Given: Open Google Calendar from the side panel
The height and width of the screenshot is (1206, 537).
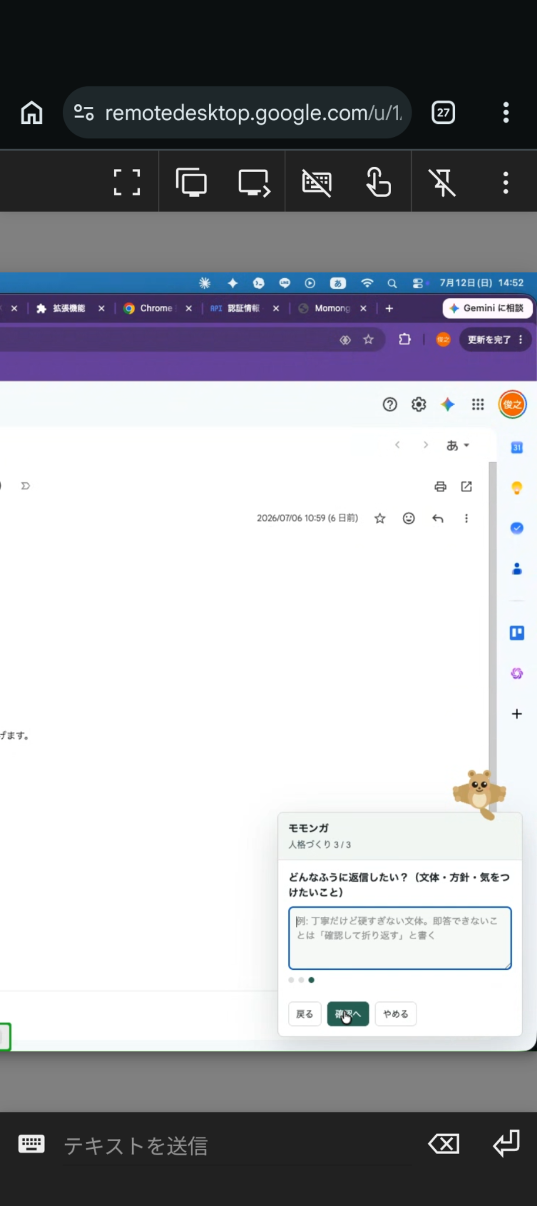Looking at the screenshot, I should 517,447.
